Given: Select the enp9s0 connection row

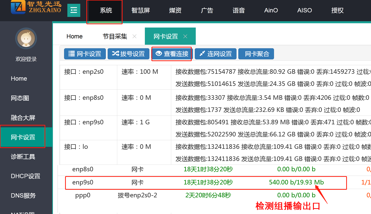Looking at the screenshot, I should pyautogui.click(x=206, y=182).
